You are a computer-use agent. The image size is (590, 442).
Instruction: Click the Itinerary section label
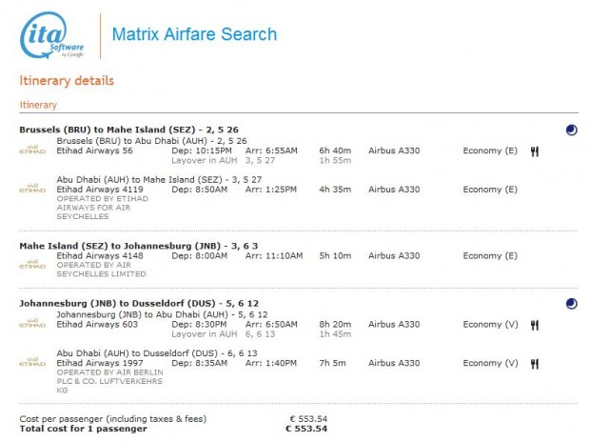pos(38,105)
